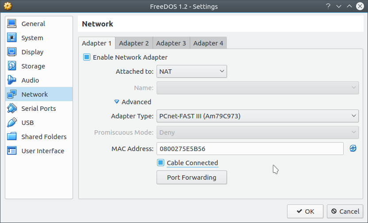Screen dimensions: 368x223
Task: Open the Attached to NAT dropdown
Action: pos(192,72)
